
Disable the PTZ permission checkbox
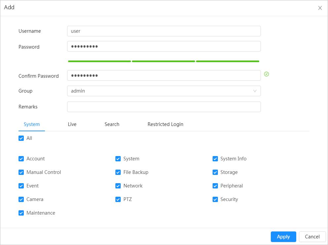pyautogui.click(x=118, y=199)
